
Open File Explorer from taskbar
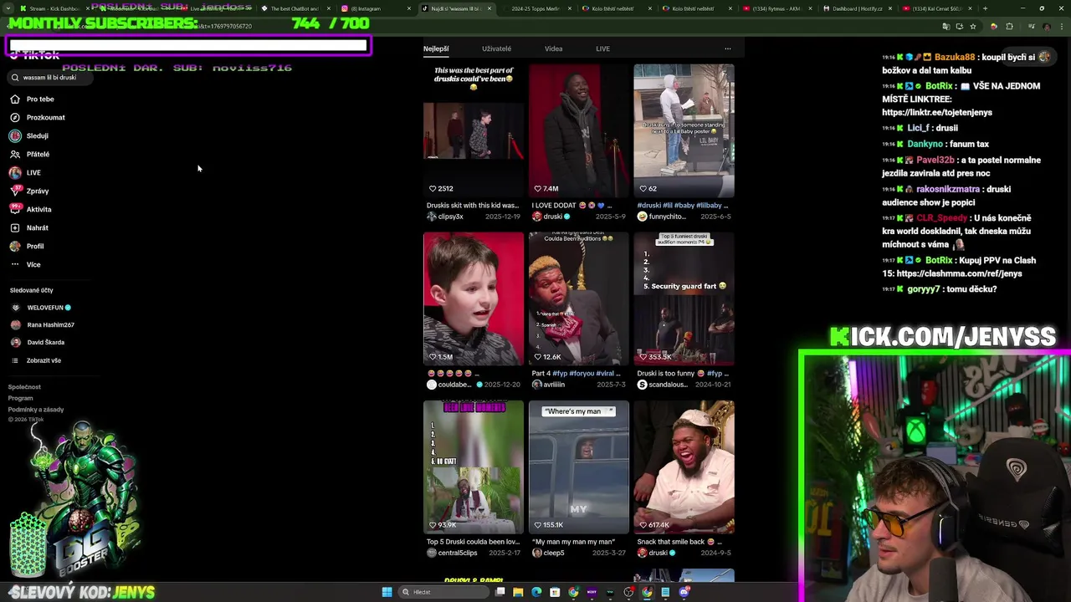[519, 592]
